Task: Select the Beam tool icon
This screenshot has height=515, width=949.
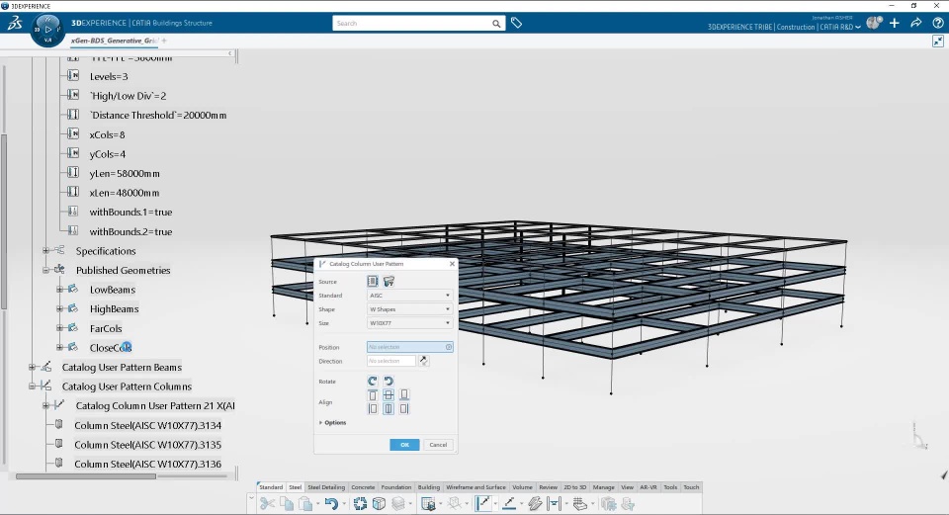Action: (x=509, y=503)
